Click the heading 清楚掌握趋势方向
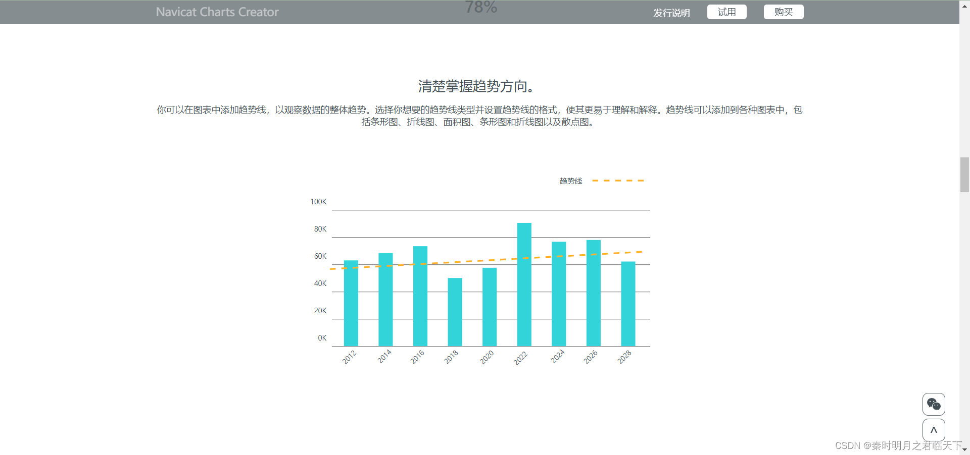 (x=476, y=86)
